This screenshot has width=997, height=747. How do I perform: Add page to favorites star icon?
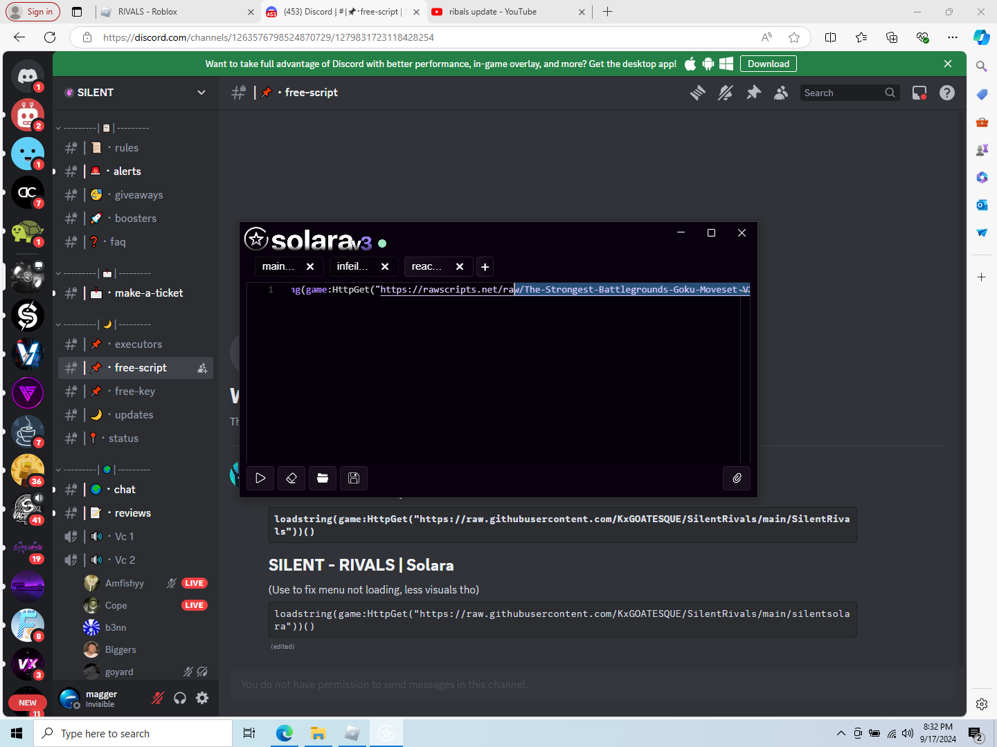pos(794,37)
